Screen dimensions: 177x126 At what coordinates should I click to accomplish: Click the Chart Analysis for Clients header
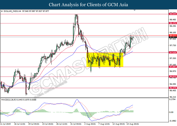(x=88, y=5)
